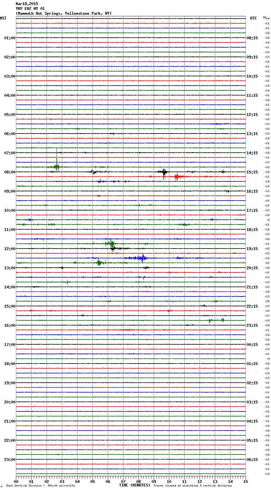Click minute label '15' on the bottom axis
271x490 pixels.
point(245,482)
